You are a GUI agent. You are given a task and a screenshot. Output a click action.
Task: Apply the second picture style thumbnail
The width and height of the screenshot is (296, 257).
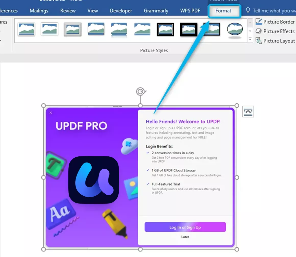click(50, 29)
